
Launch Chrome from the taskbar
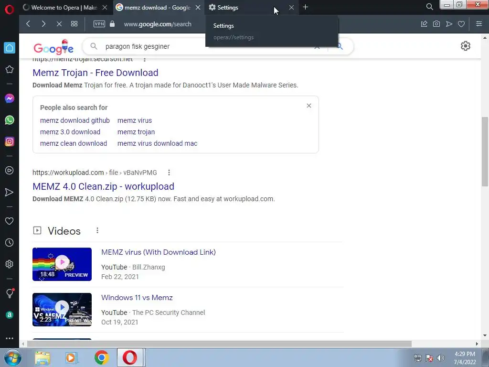click(x=101, y=357)
